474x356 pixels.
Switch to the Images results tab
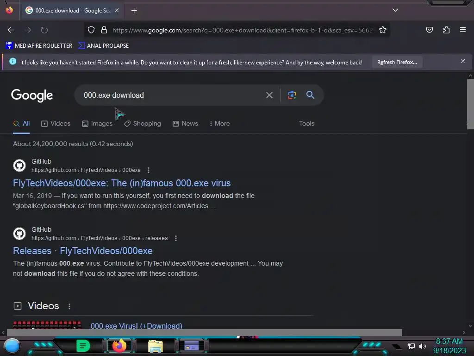97,123
